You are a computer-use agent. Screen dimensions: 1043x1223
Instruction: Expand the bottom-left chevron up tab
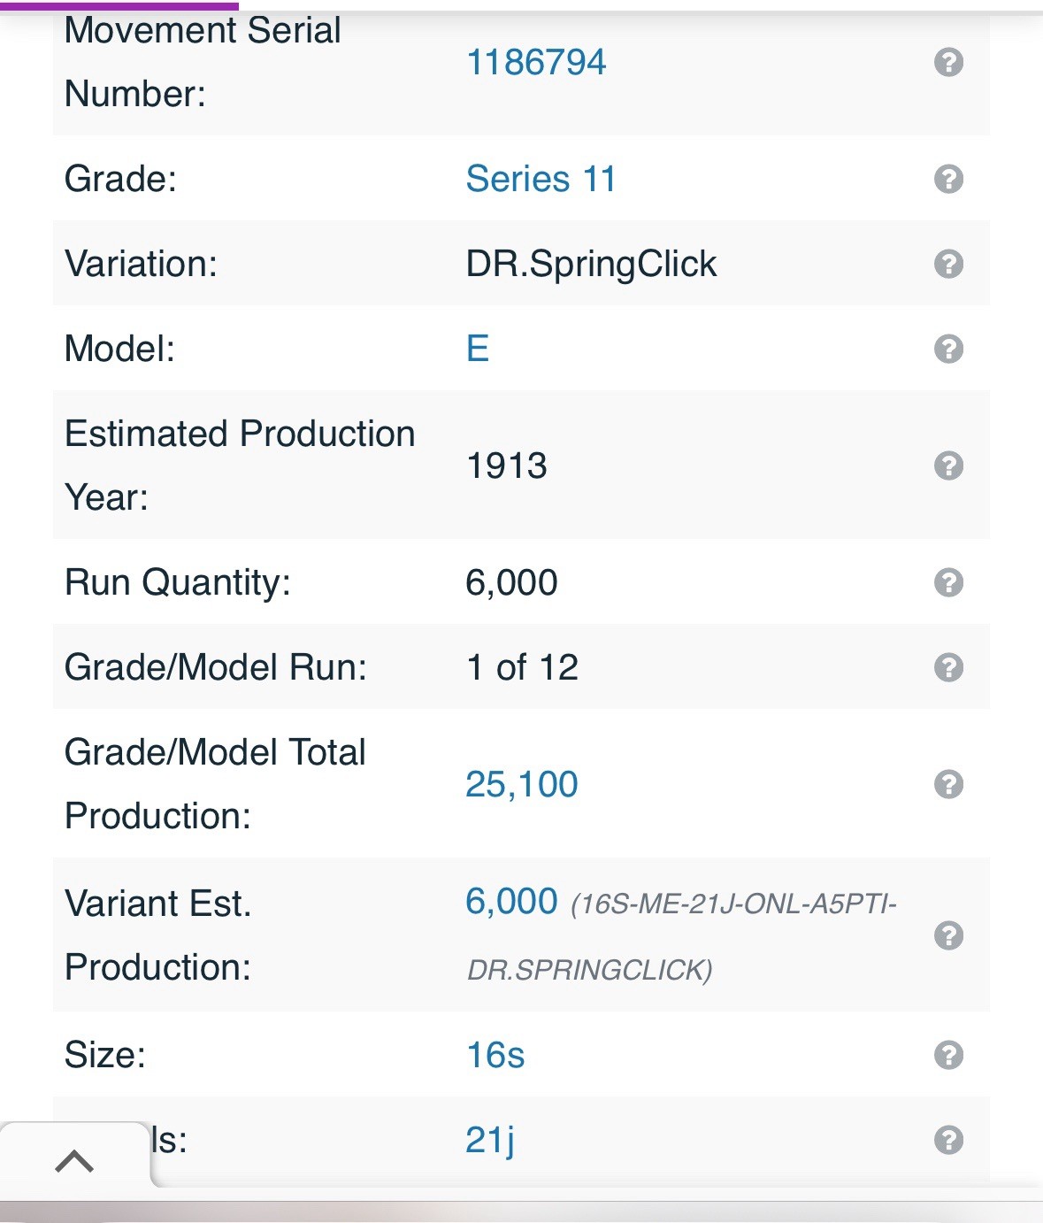(x=74, y=1160)
